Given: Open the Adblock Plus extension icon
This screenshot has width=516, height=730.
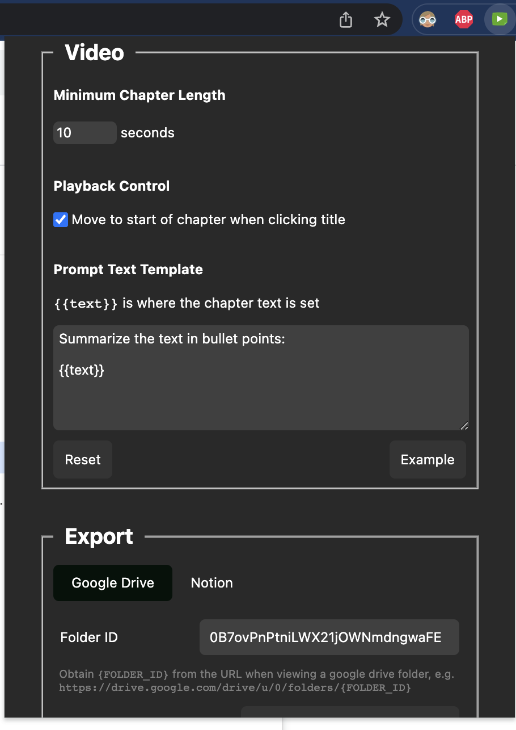Looking at the screenshot, I should point(463,19).
